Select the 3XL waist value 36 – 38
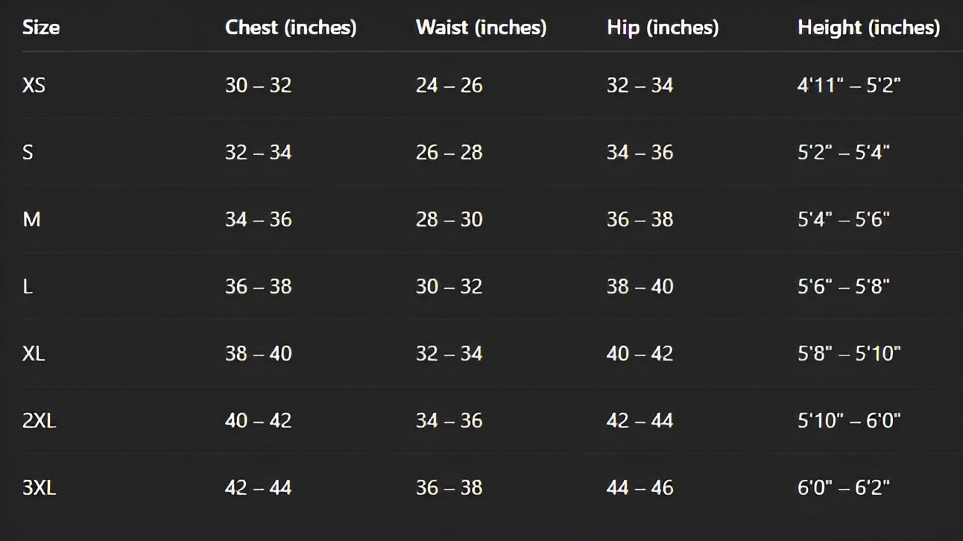963x541 pixels. click(x=449, y=488)
